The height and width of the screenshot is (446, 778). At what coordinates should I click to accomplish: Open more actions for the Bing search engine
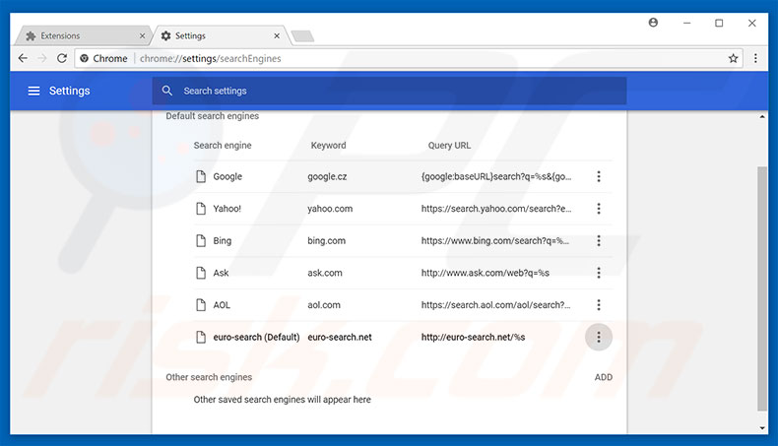pyautogui.click(x=599, y=240)
